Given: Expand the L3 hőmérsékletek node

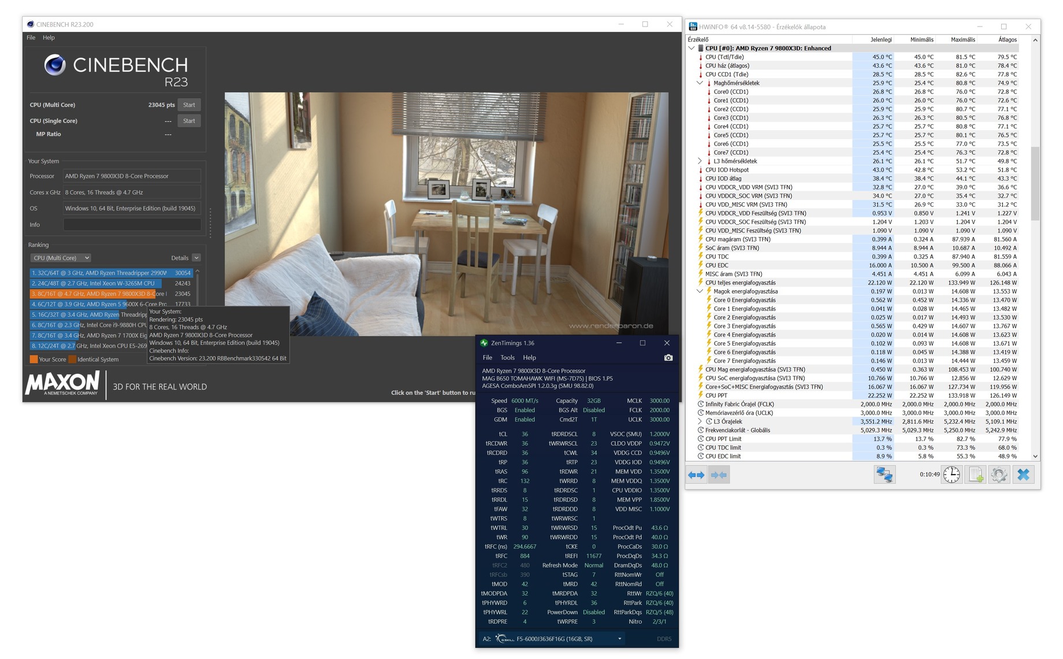Looking at the screenshot, I should (x=700, y=161).
